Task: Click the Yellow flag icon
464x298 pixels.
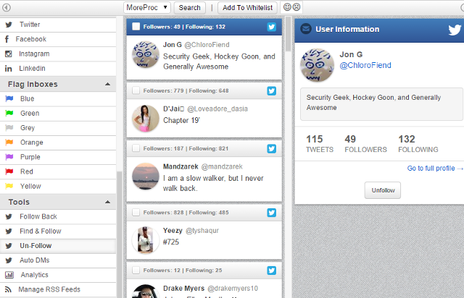Action: coord(9,186)
